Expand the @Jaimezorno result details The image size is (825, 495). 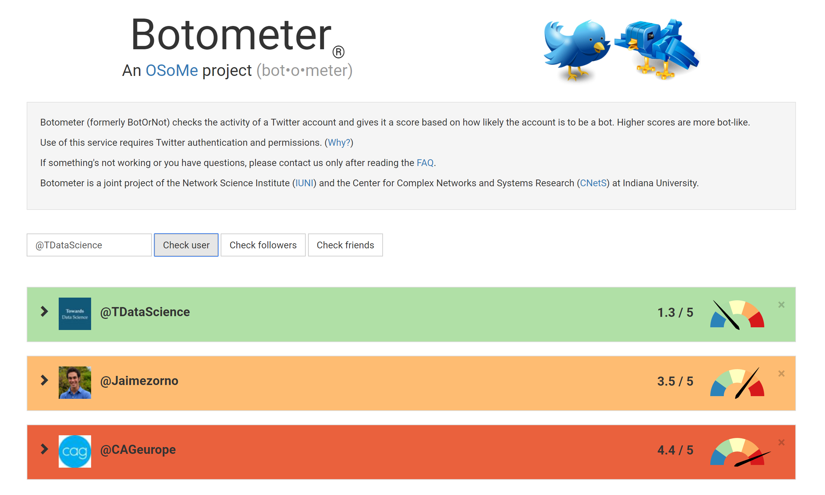pos(44,380)
